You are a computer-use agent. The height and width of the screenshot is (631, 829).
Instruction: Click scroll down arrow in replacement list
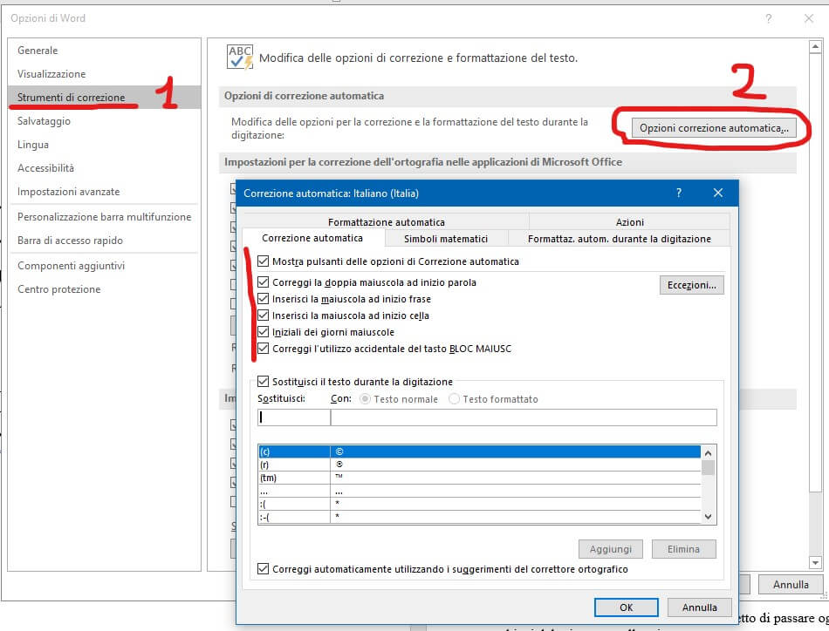click(x=709, y=517)
